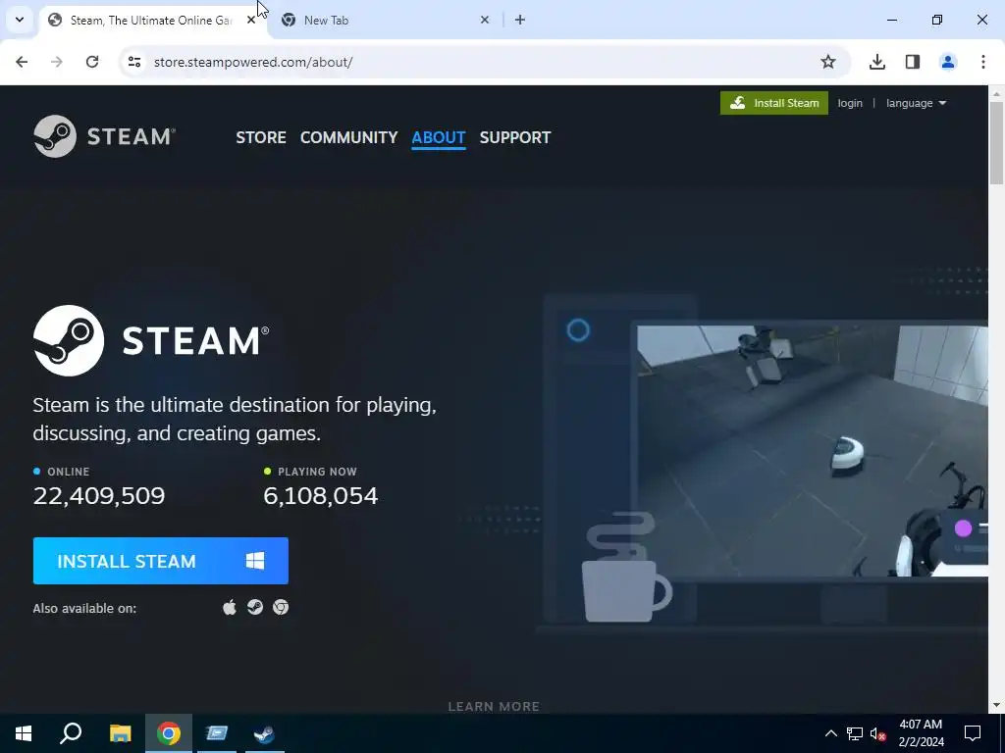Image resolution: width=1005 pixels, height=753 pixels.
Task: Click the Chrome taskbar icon
Action: (x=169, y=733)
